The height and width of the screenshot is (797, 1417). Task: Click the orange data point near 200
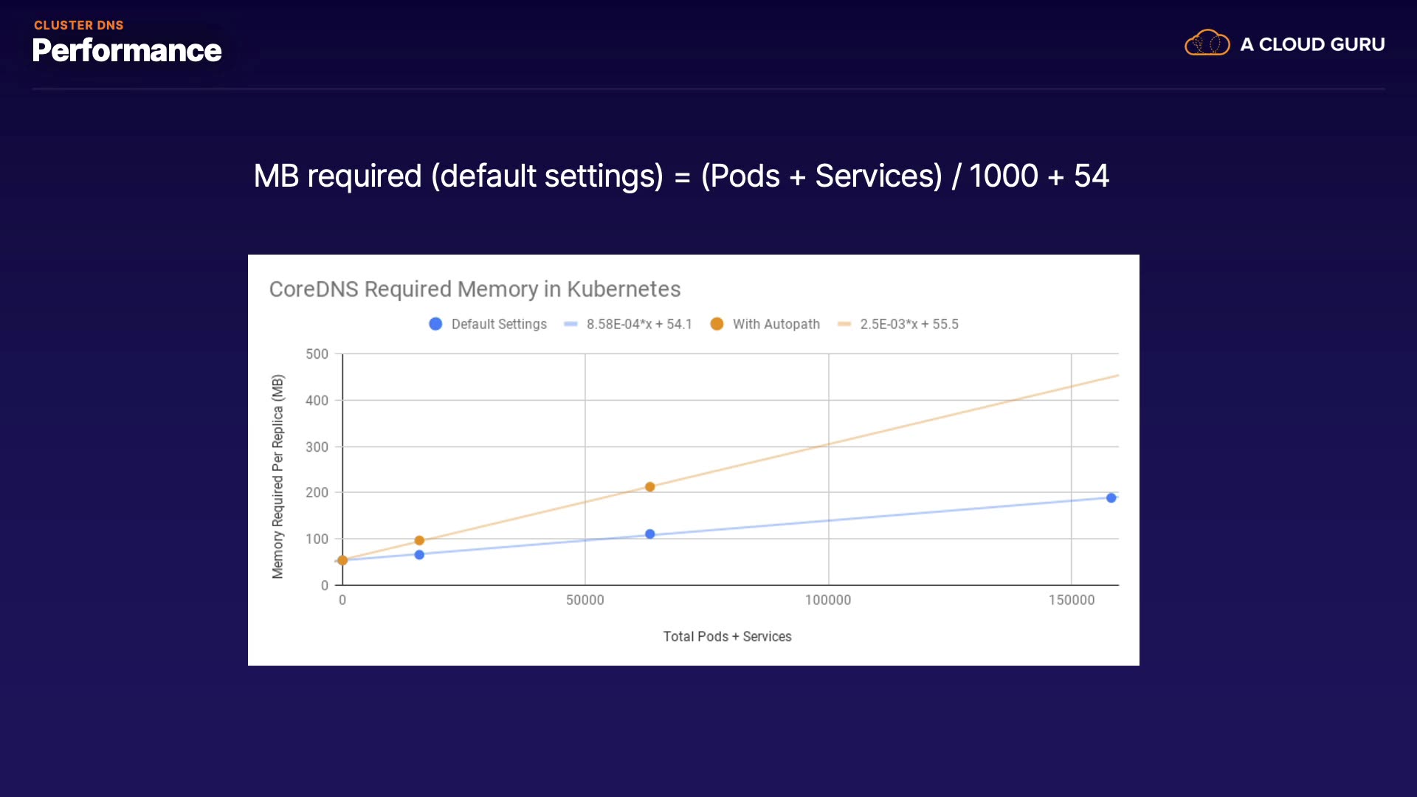click(649, 487)
